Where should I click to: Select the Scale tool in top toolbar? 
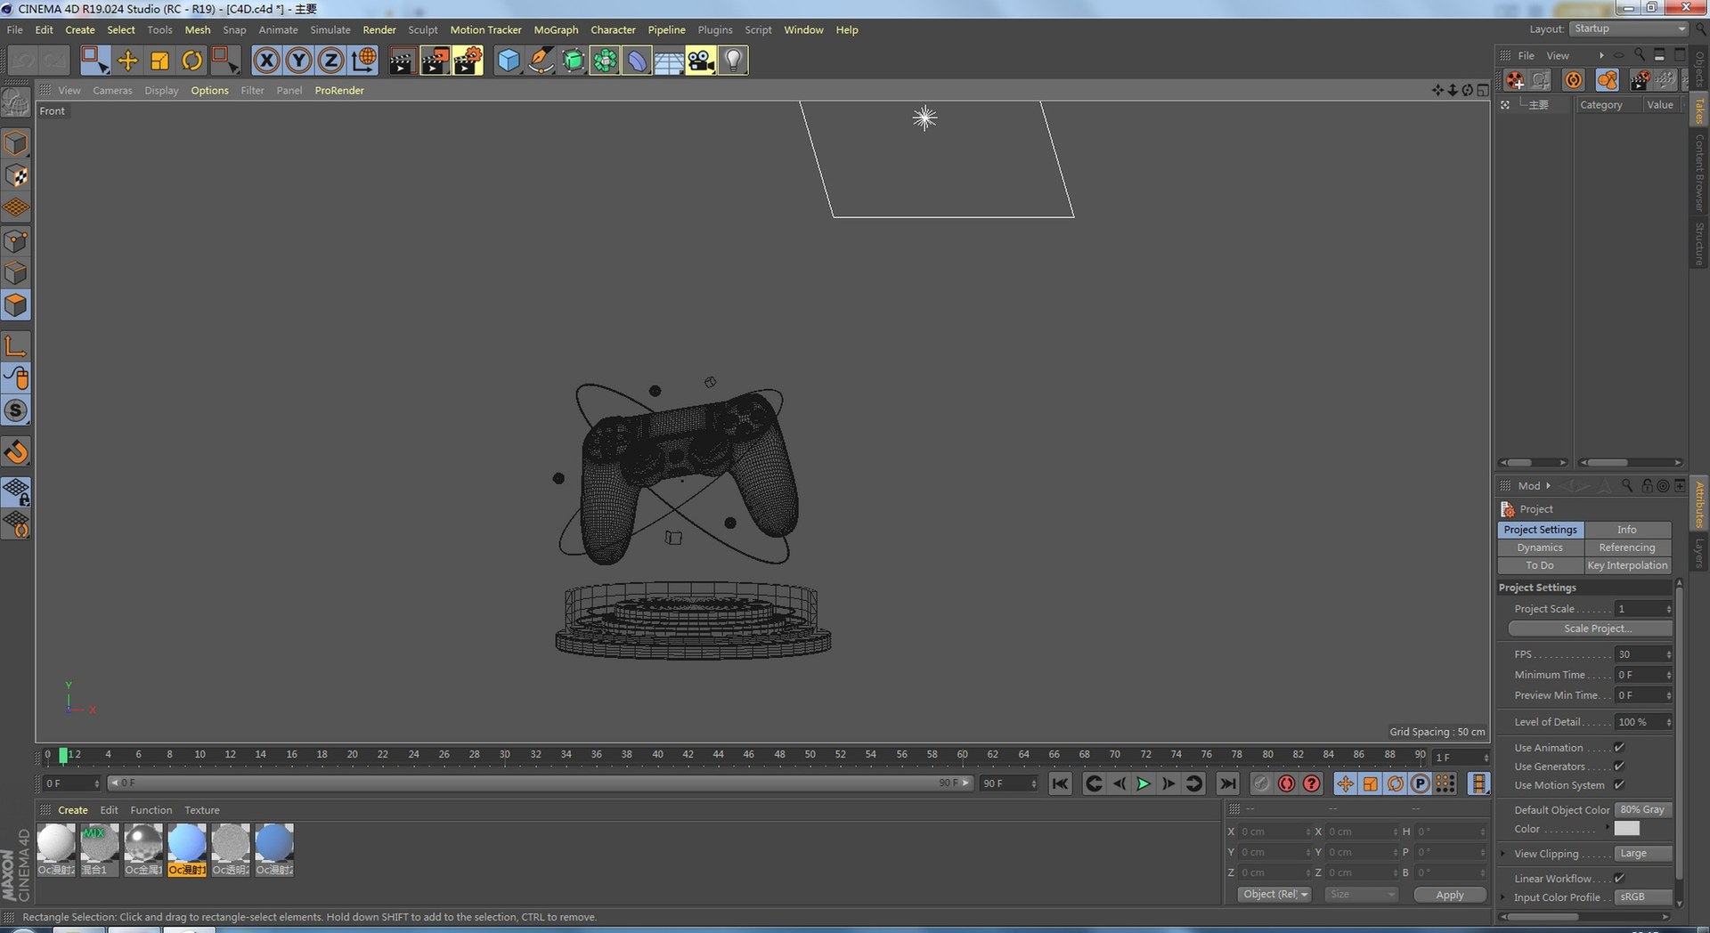point(159,61)
